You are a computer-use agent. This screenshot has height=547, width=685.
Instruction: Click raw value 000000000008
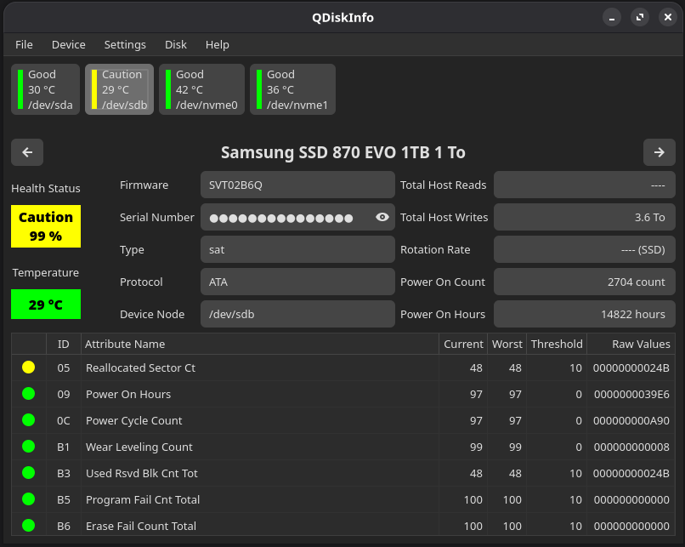(631, 447)
